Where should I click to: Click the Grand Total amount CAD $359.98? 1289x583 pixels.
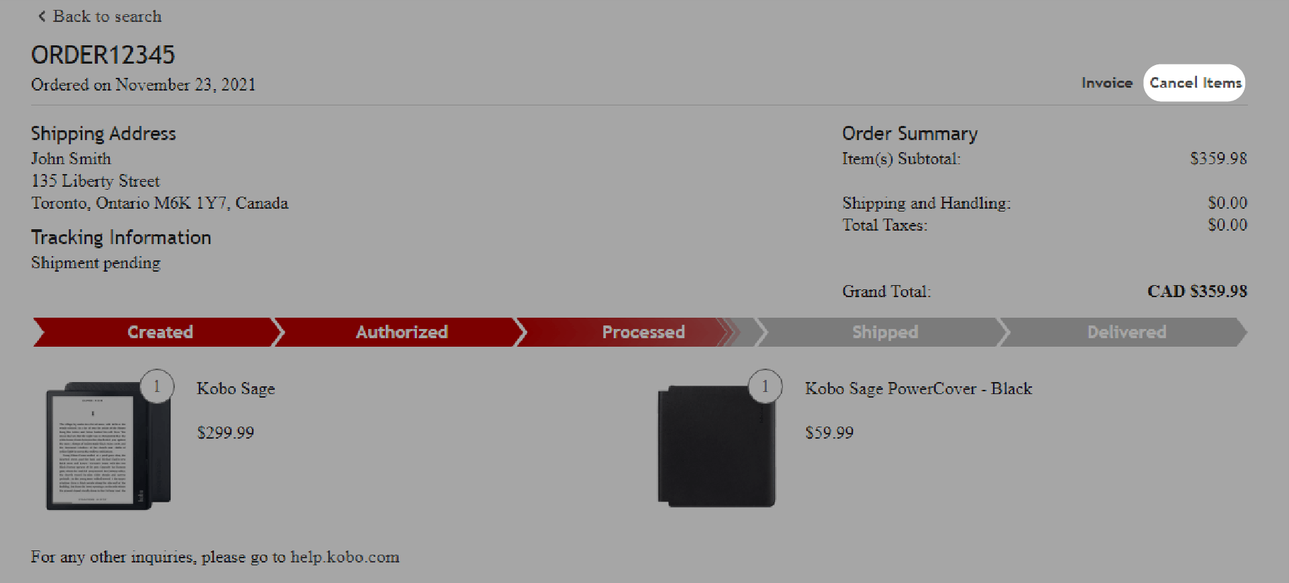[1196, 291]
